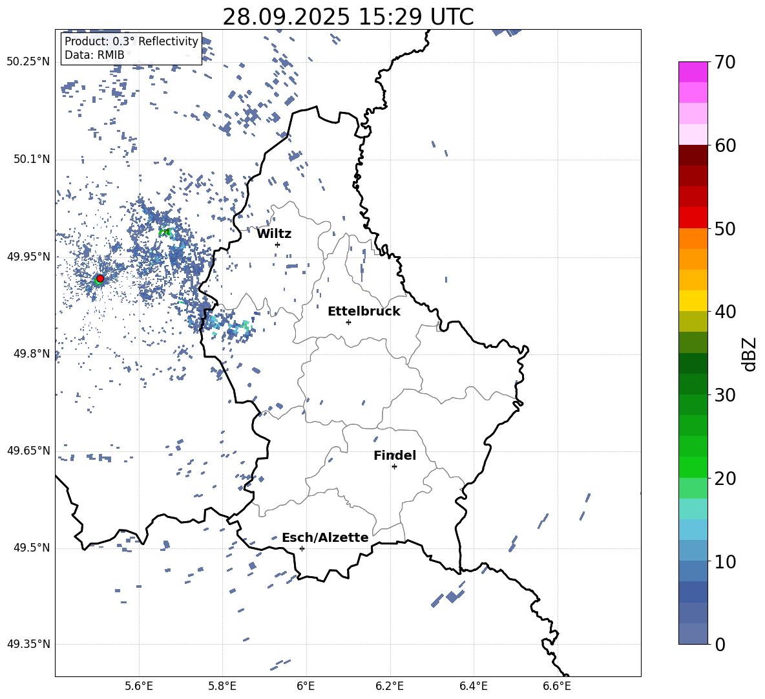Click the colorbar tick label 70
765x699 pixels.
(x=725, y=62)
